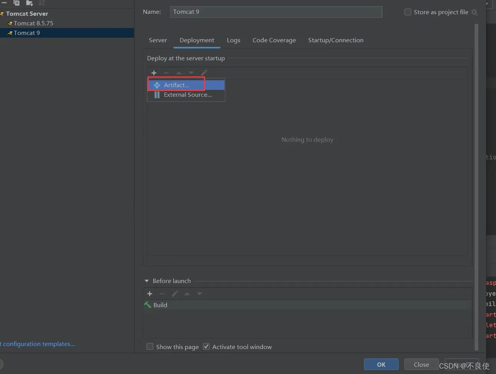
Task: Select the Tomcat Server tree node
Action: pyautogui.click(x=27, y=14)
